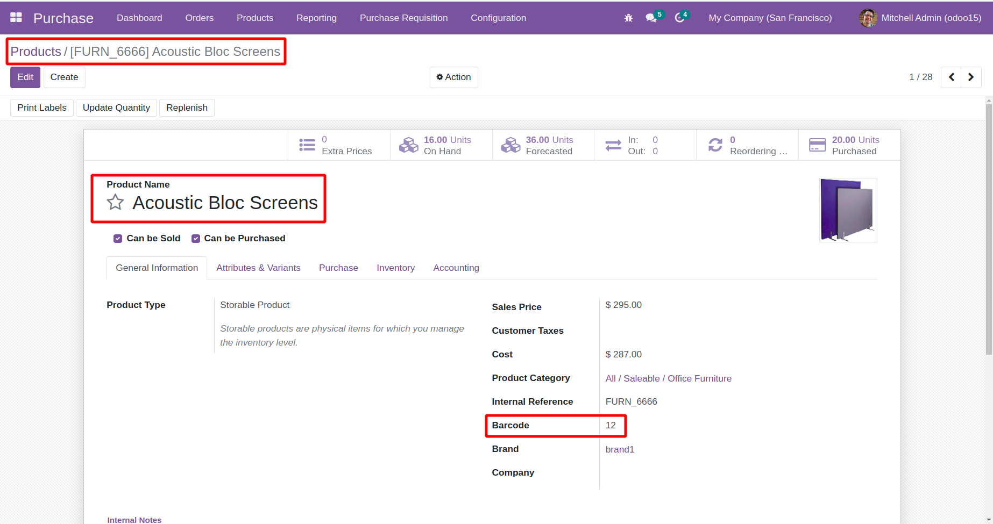Screen dimensions: 993x524
Task: Switch to the Attributes & Variants tab
Action: (x=258, y=268)
